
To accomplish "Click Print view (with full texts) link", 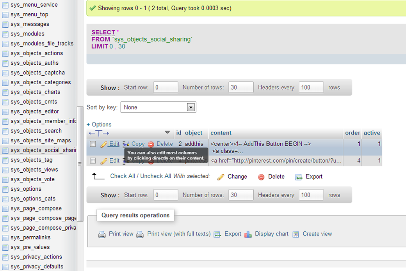I will point(178,234).
